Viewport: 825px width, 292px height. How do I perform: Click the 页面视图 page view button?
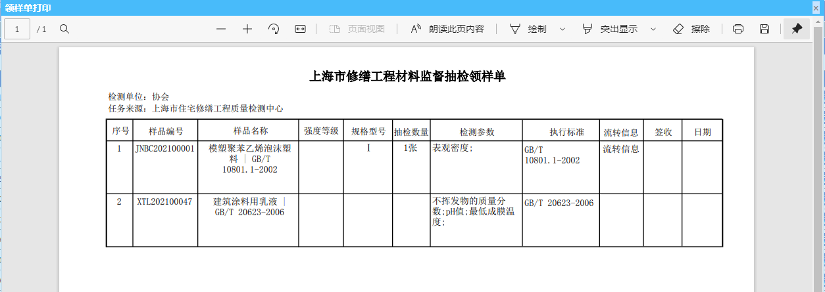pos(357,29)
